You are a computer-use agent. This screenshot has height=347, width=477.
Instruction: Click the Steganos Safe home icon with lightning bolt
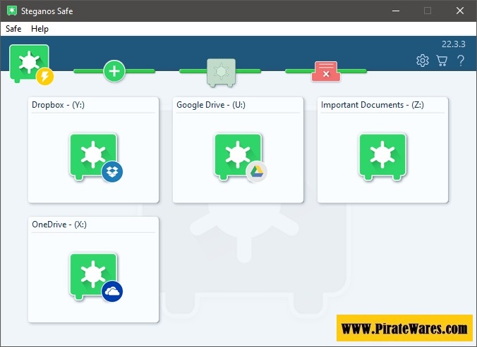pyautogui.click(x=30, y=65)
